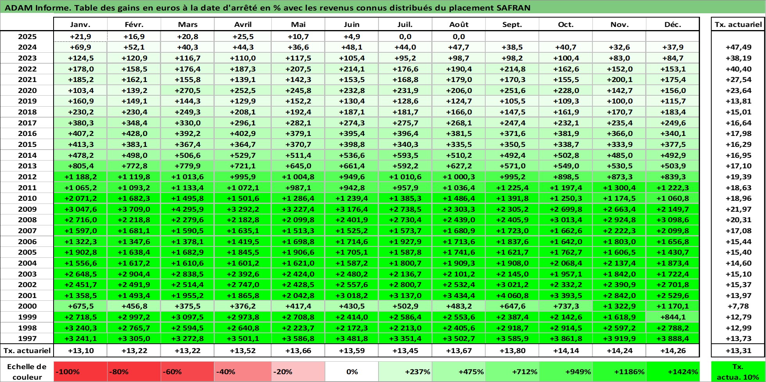Click the 2013 row label
Screen dimensions: 766x382
(x=27, y=166)
